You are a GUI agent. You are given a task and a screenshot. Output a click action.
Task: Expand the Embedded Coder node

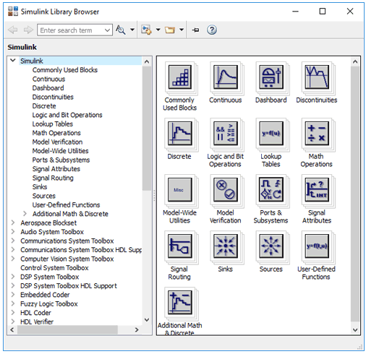coord(13,295)
